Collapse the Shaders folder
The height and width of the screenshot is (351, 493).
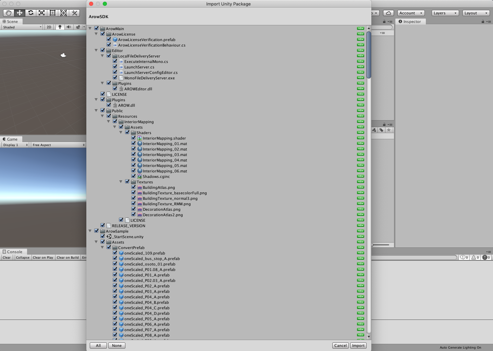click(x=121, y=132)
